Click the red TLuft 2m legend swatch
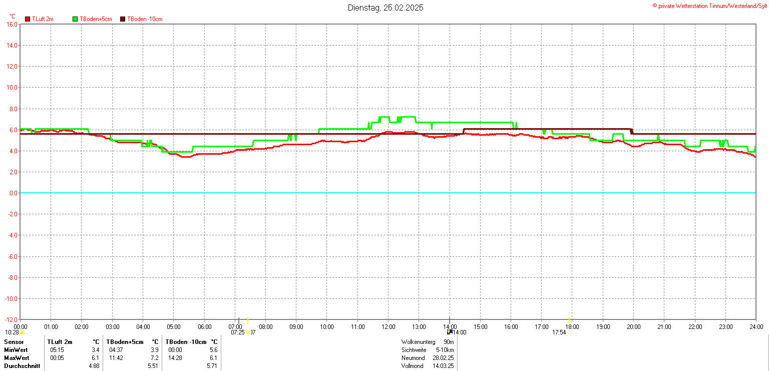769x371 pixels. (28, 19)
